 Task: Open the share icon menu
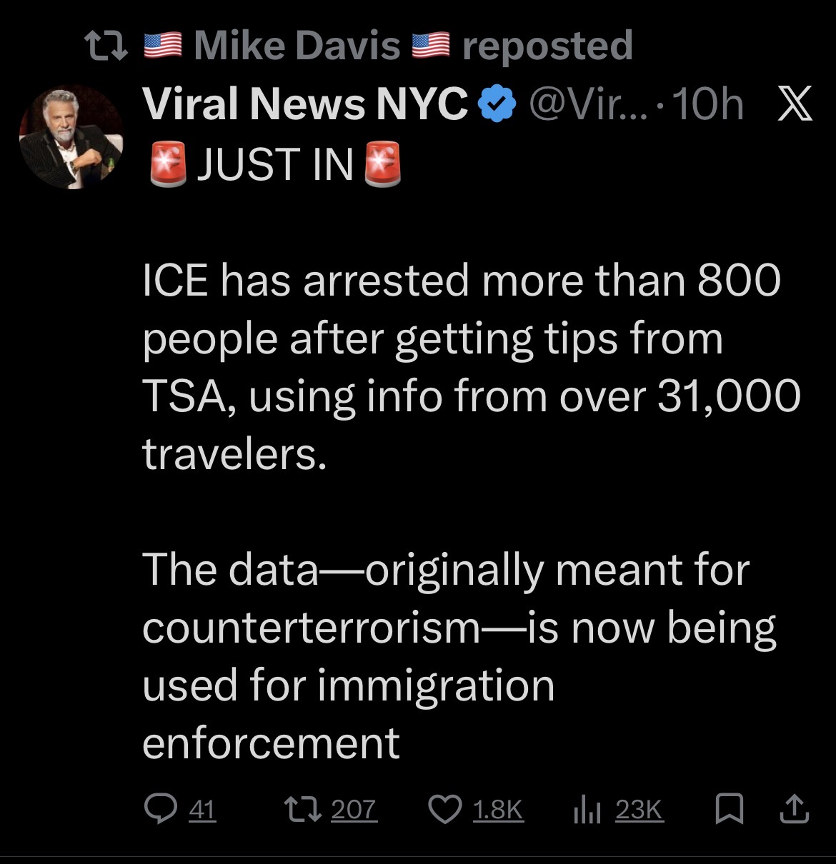click(x=795, y=809)
